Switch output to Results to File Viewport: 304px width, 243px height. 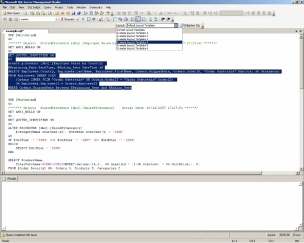point(143,19)
